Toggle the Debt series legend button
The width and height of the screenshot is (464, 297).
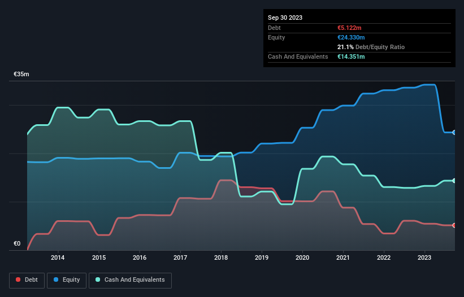(27, 280)
